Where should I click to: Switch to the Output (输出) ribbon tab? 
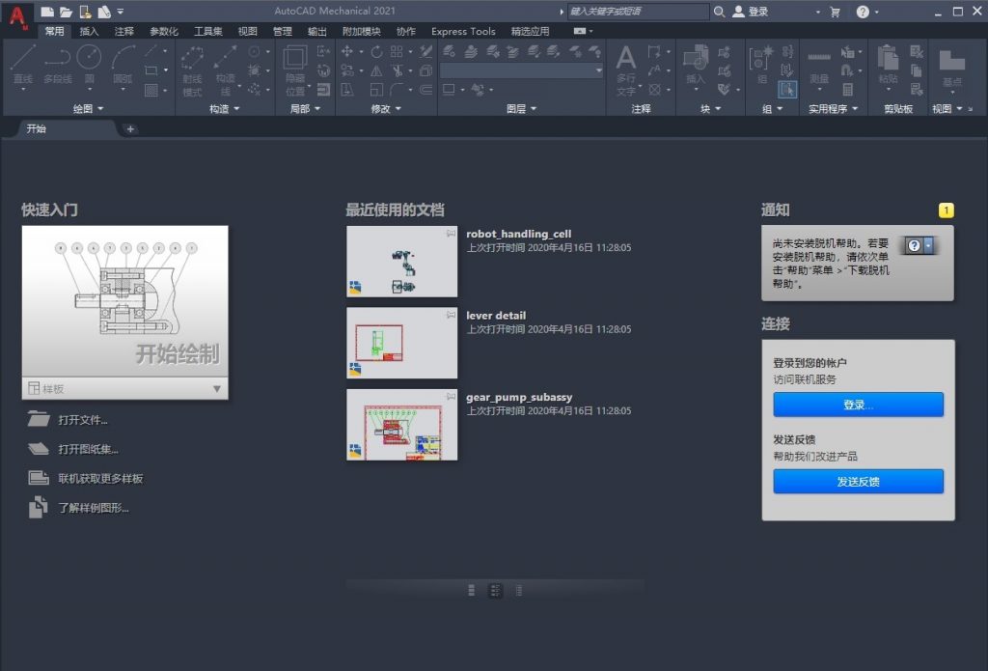(x=316, y=31)
